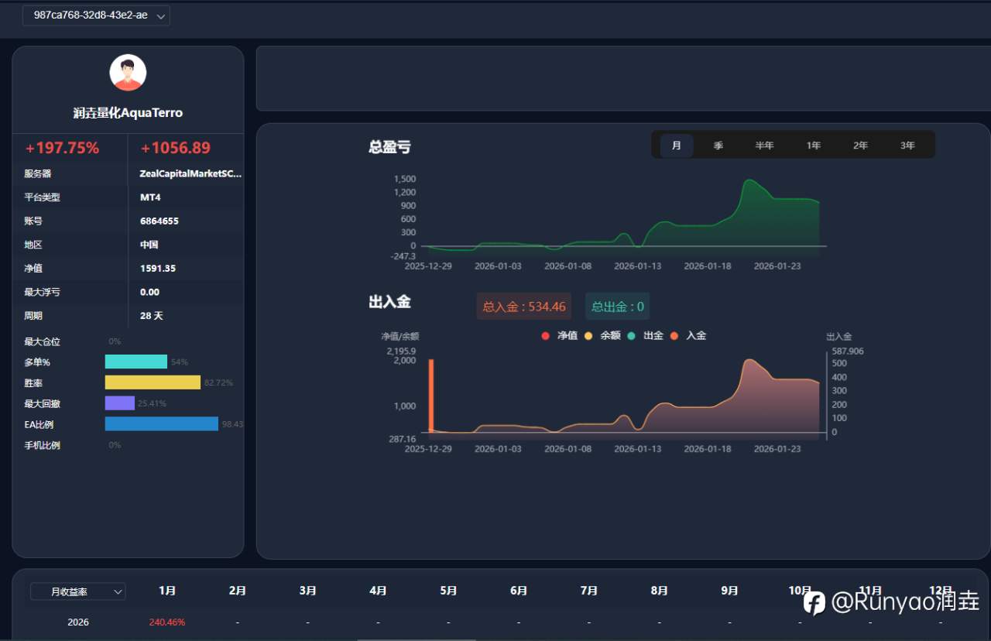Switch to the 1年 time range tab

click(814, 145)
